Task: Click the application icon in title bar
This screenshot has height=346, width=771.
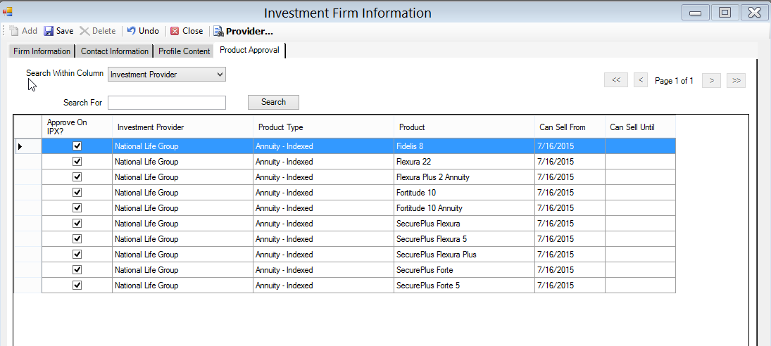Action: point(7,11)
